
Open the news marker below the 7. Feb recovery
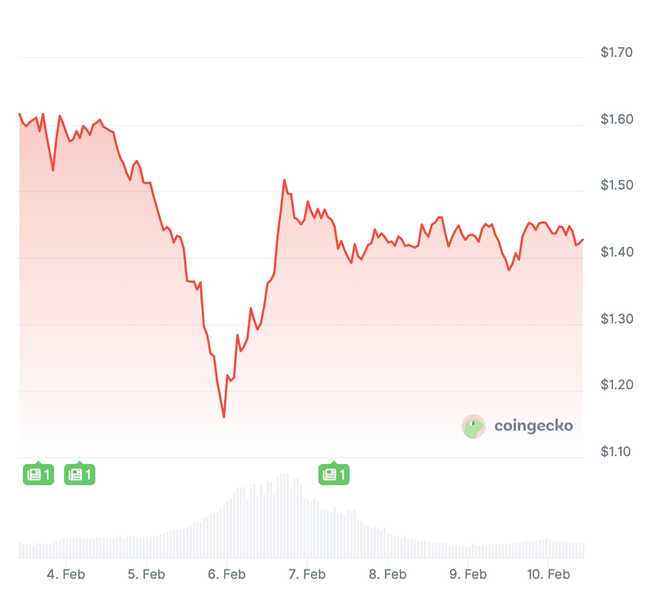tap(334, 475)
